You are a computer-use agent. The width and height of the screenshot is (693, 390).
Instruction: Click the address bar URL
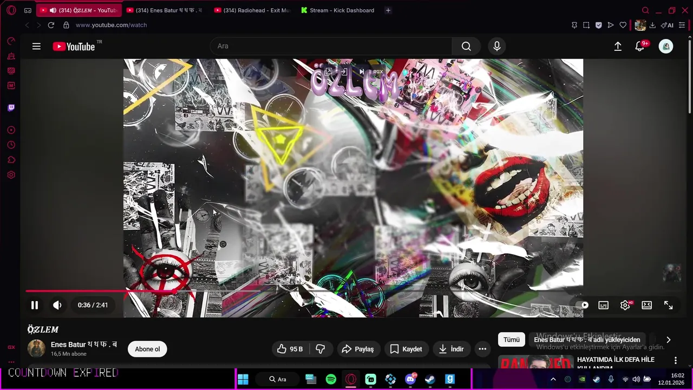pos(111,25)
